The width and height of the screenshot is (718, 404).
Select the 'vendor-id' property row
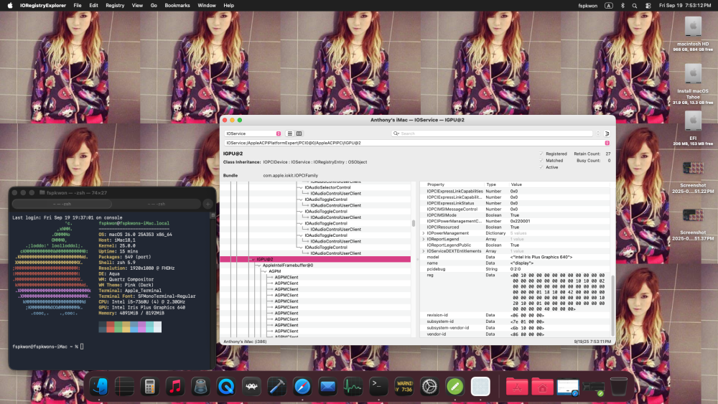(515, 334)
